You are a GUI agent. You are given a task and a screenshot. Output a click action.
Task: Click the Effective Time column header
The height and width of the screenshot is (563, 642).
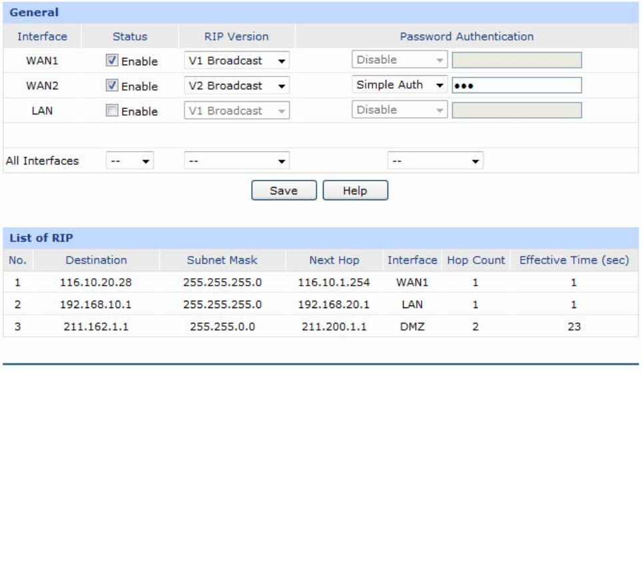[x=574, y=260]
